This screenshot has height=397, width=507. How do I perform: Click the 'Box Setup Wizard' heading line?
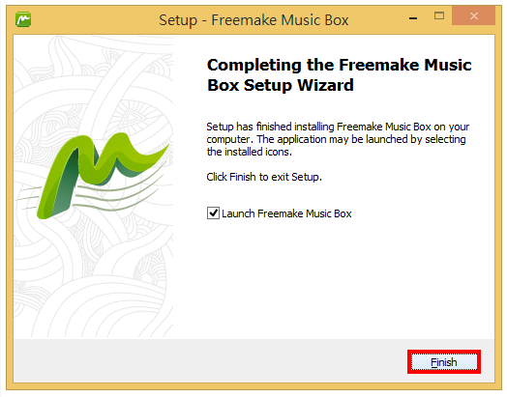[x=281, y=85]
